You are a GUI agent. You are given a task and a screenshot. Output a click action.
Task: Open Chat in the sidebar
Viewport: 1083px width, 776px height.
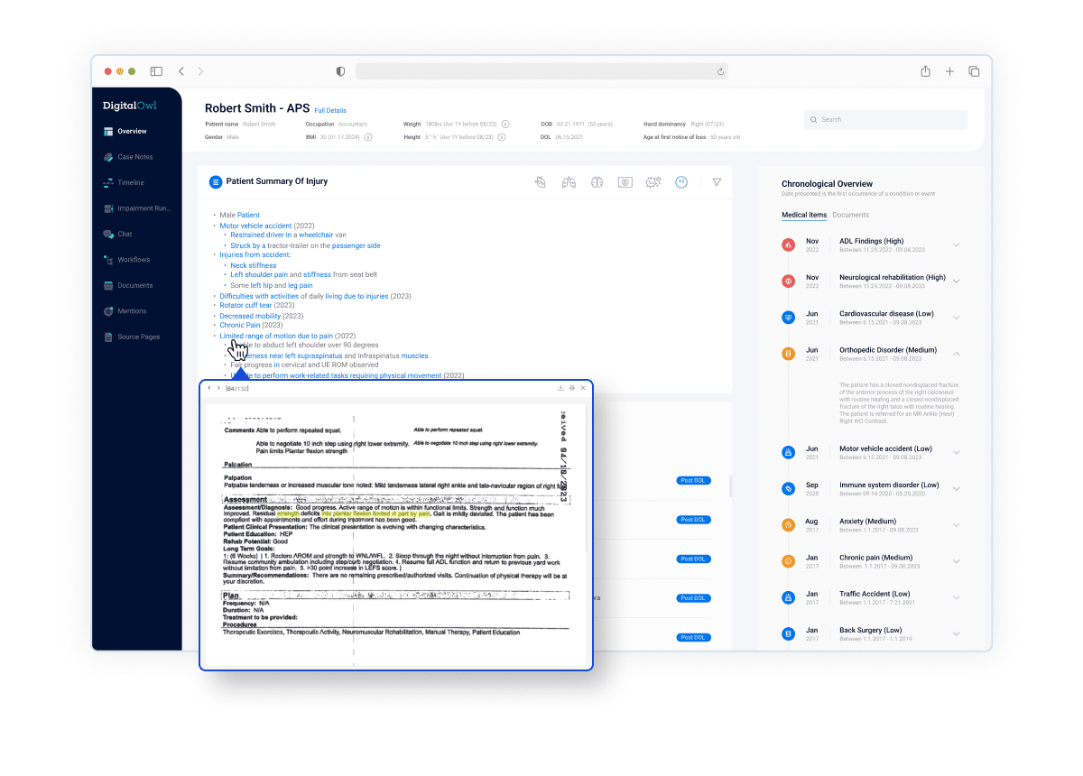(117, 234)
